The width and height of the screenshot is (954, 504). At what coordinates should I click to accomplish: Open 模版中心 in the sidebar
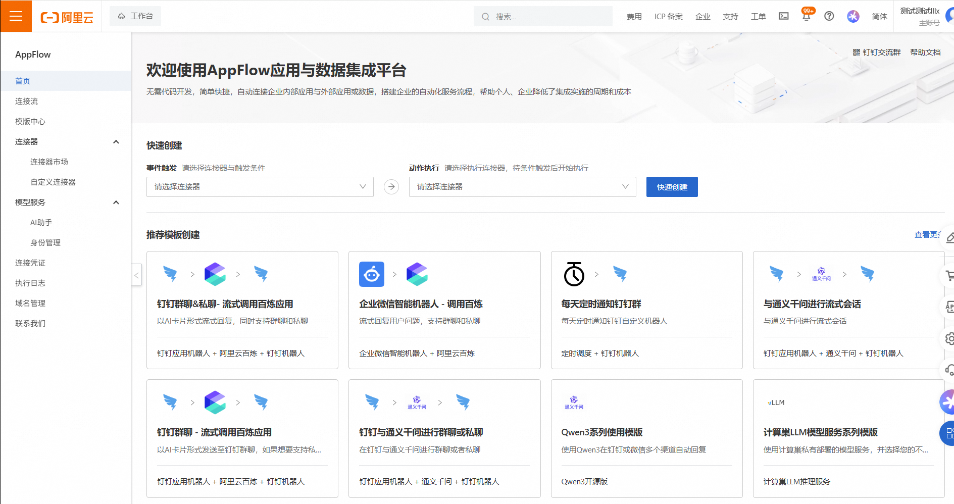click(x=30, y=122)
